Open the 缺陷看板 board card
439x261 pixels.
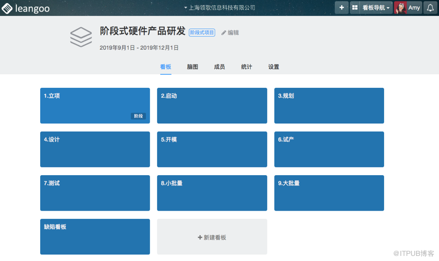point(95,237)
